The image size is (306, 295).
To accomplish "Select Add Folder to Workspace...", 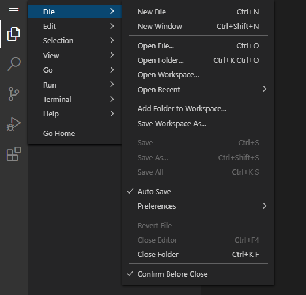I will [198, 109].
